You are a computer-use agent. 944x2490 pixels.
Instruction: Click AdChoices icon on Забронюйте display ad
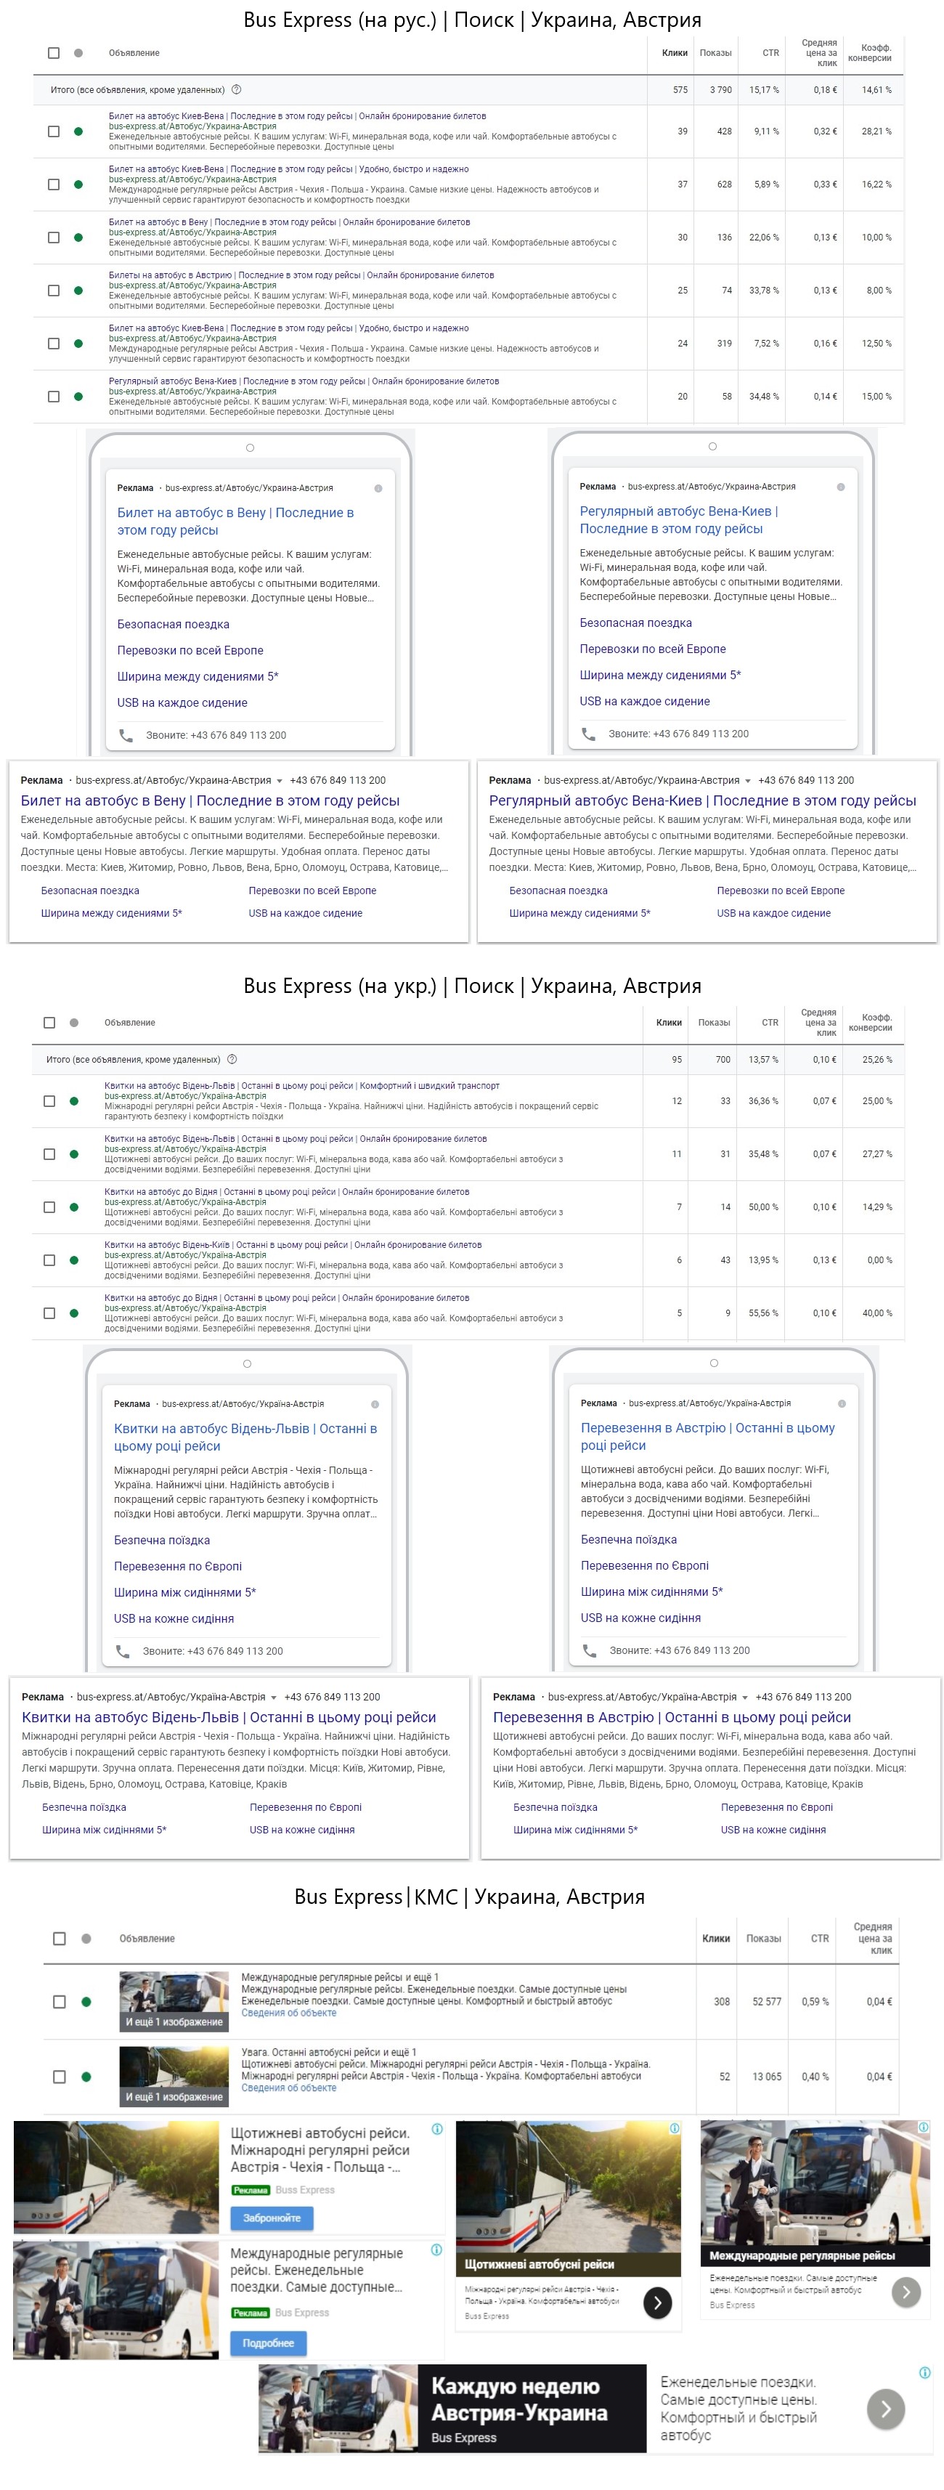(436, 2130)
